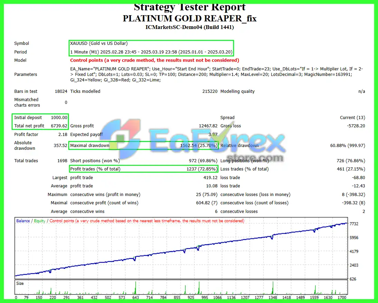Select the relative drawdown value "60.88% (999.97)"
This screenshot has height=303, width=378.
(348, 146)
